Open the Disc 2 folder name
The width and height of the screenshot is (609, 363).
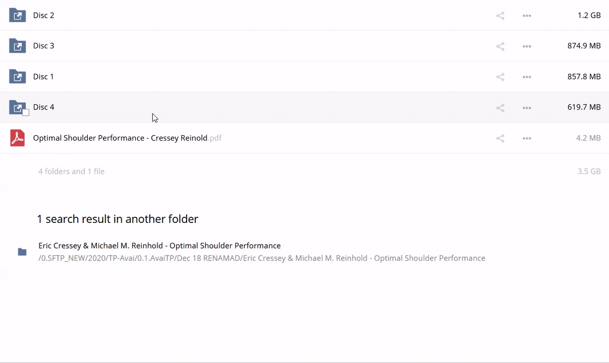pos(43,16)
